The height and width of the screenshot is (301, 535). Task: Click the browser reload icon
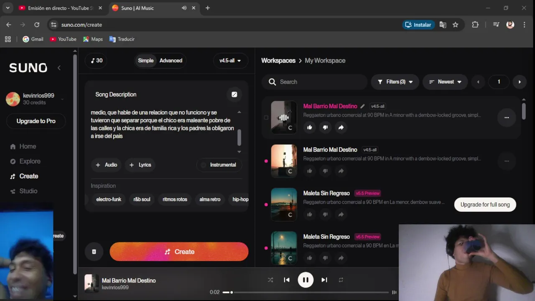(x=37, y=25)
